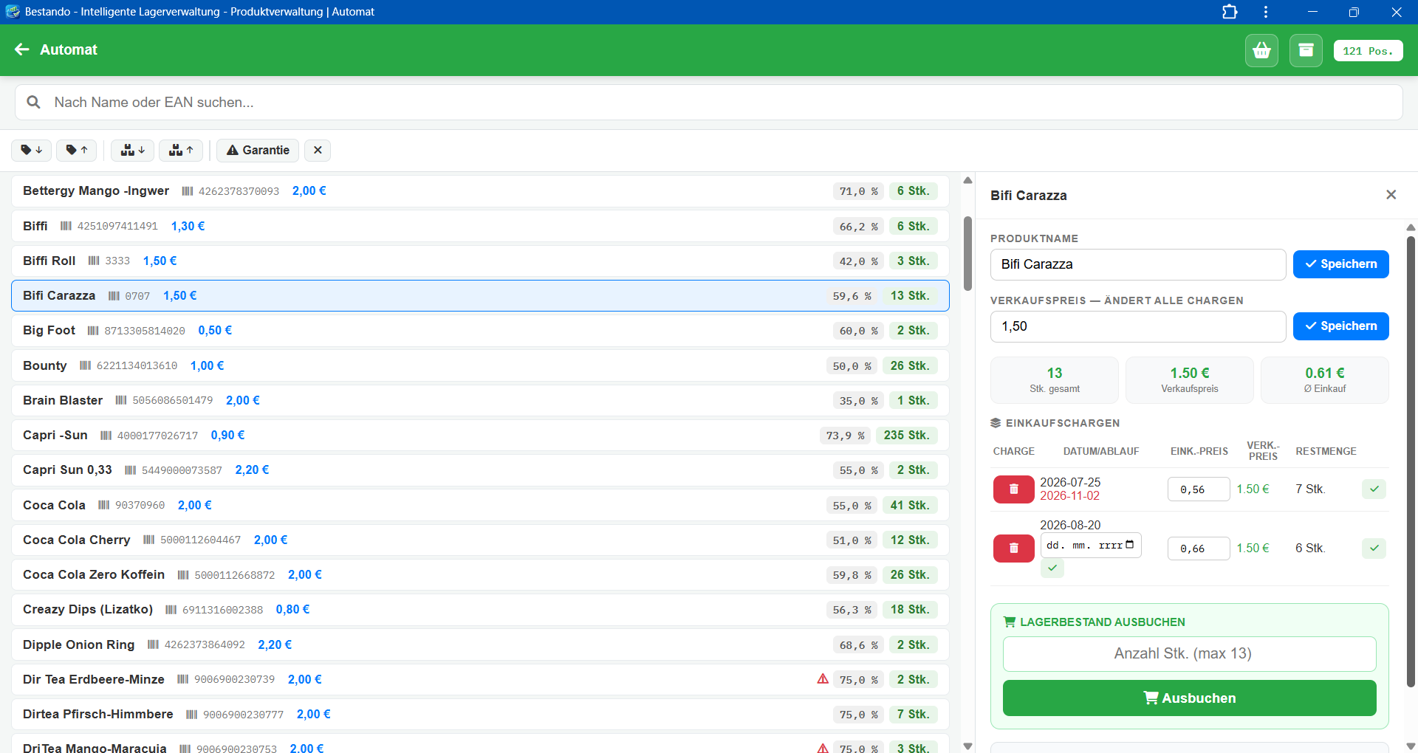
Task: Click the Anzahl Stk. (max 13) input
Action: point(1189,654)
